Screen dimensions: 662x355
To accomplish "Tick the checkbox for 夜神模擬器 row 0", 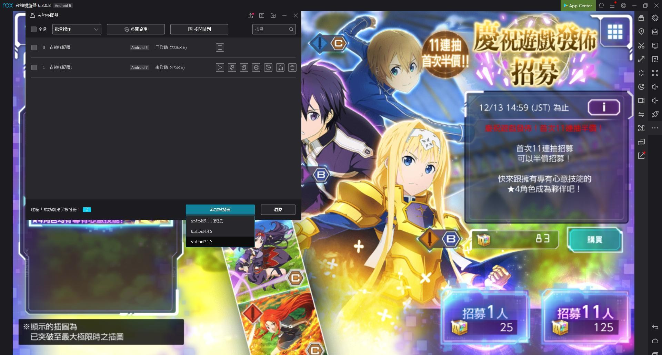I will 34,48.
